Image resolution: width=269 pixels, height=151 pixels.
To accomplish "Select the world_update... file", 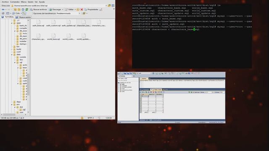I will [84, 37].
